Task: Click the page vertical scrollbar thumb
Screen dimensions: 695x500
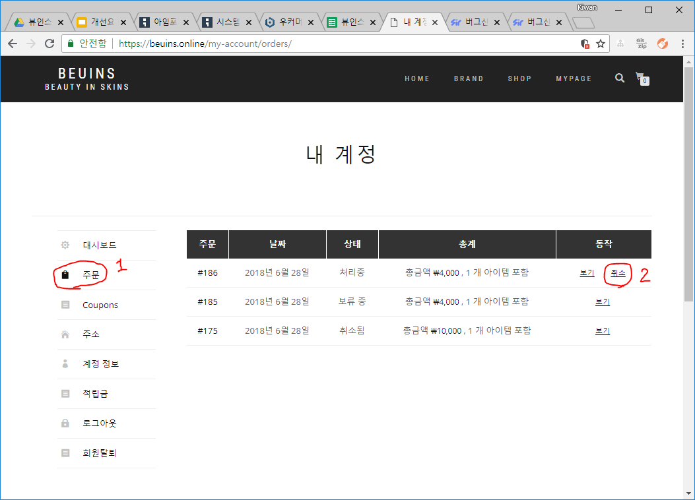Action: (689, 184)
